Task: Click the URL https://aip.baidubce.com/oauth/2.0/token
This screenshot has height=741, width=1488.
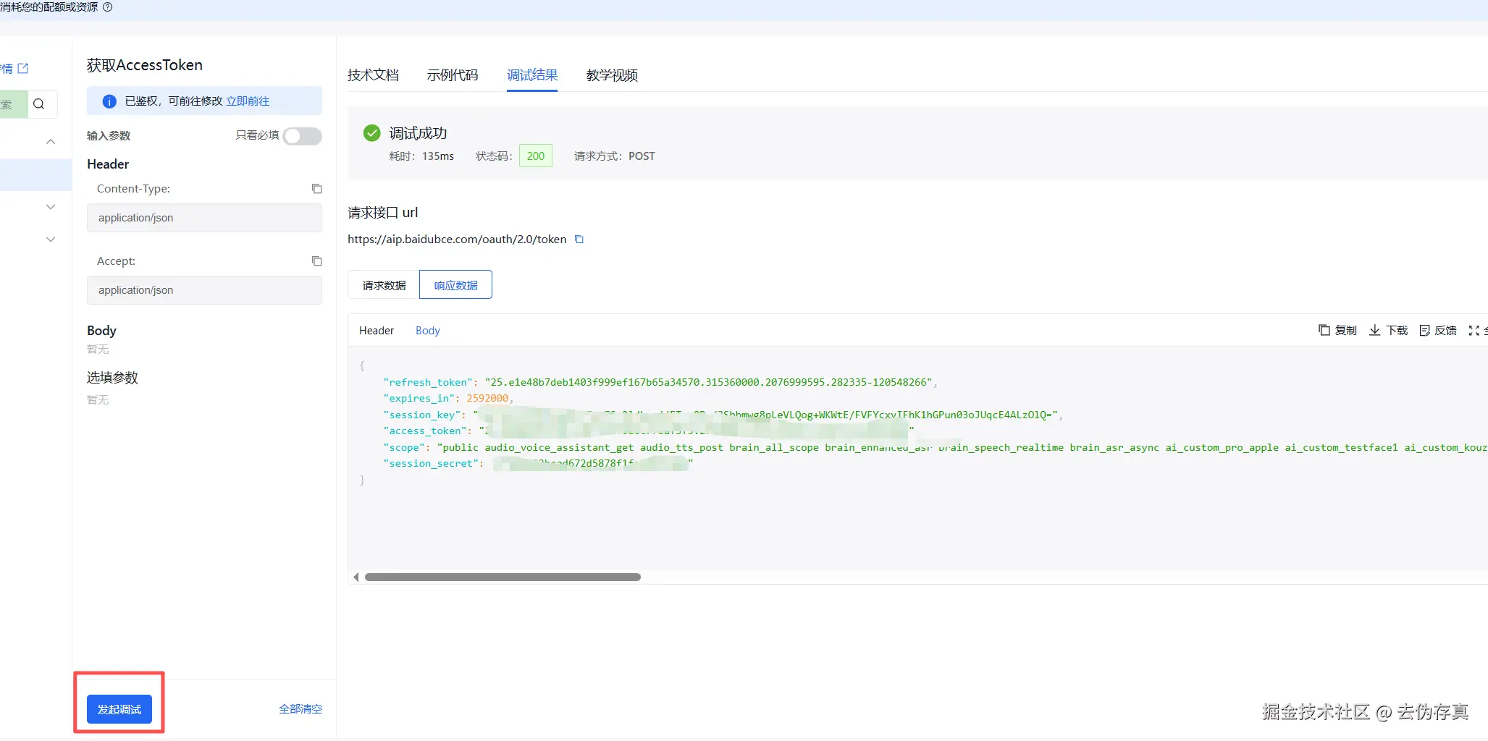Action: tap(457, 240)
